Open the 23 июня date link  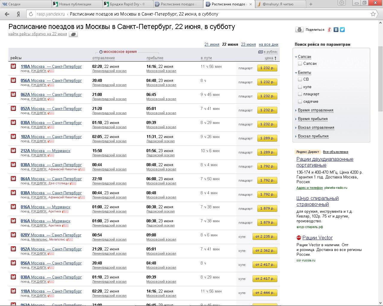[x=248, y=45]
